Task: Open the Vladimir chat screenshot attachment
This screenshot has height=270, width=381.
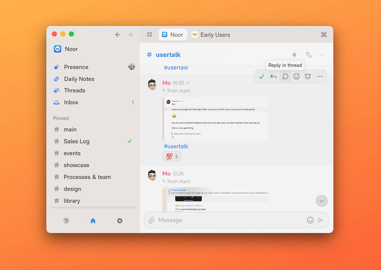Action: (215, 119)
